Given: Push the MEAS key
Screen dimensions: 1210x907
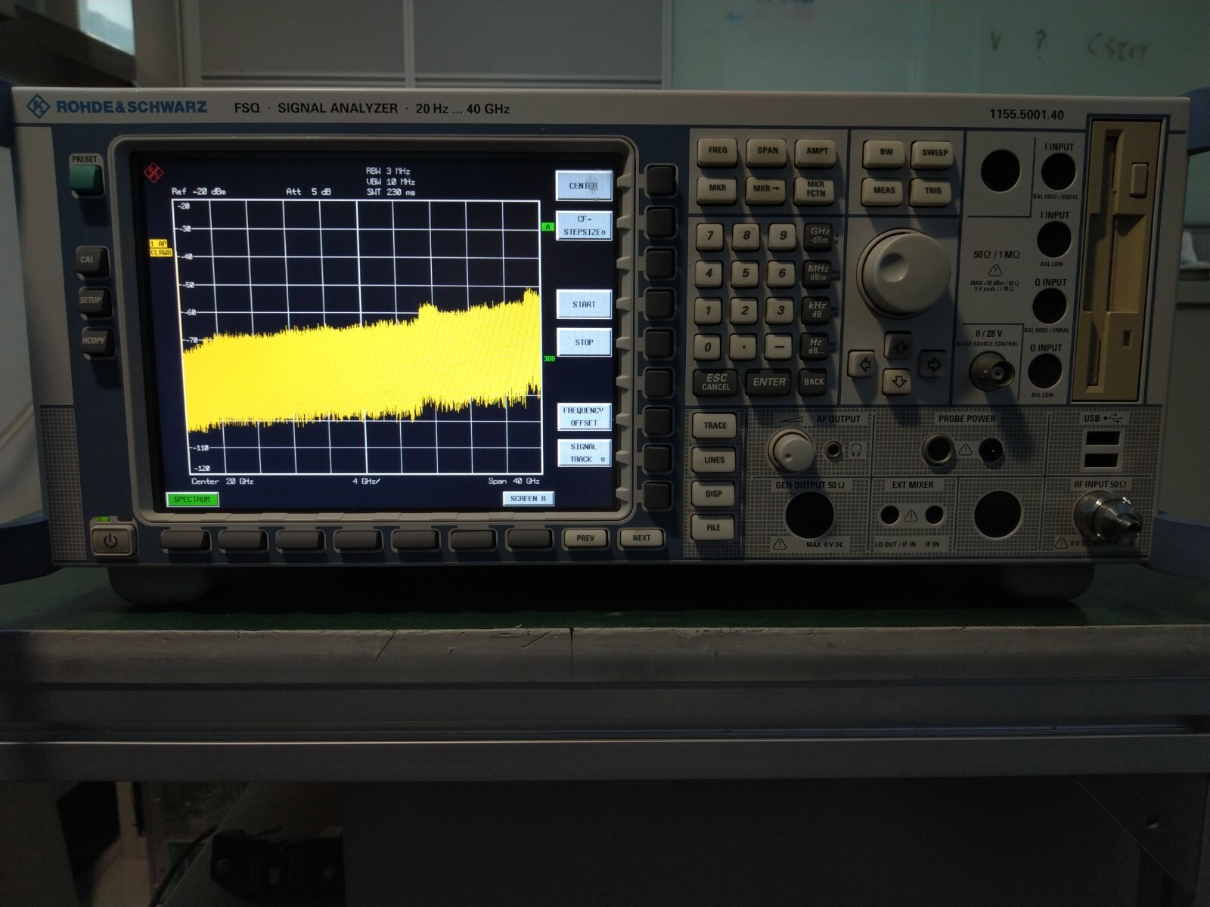Looking at the screenshot, I should point(884,190).
